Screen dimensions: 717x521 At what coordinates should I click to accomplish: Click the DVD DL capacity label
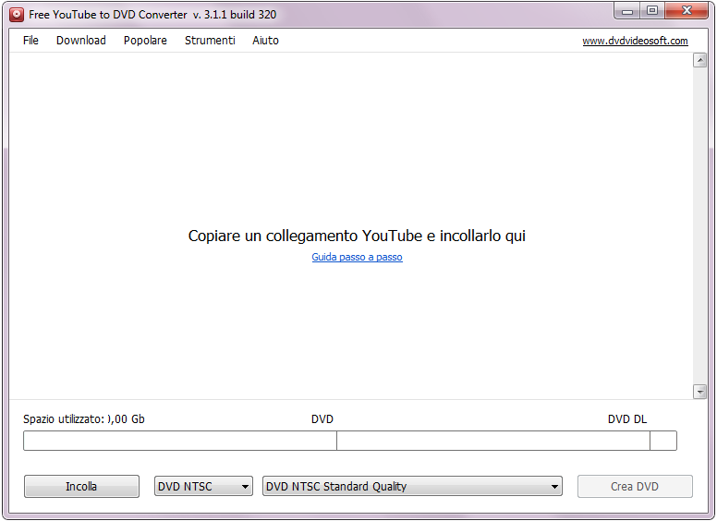627,419
